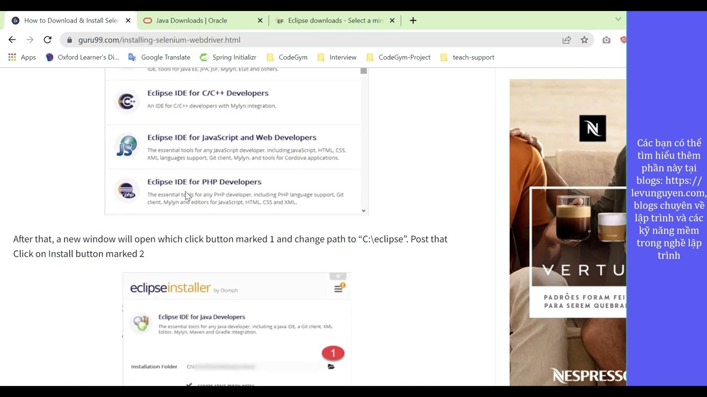The width and height of the screenshot is (707, 397).
Task: Open a new browser tab
Action: [413, 20]
